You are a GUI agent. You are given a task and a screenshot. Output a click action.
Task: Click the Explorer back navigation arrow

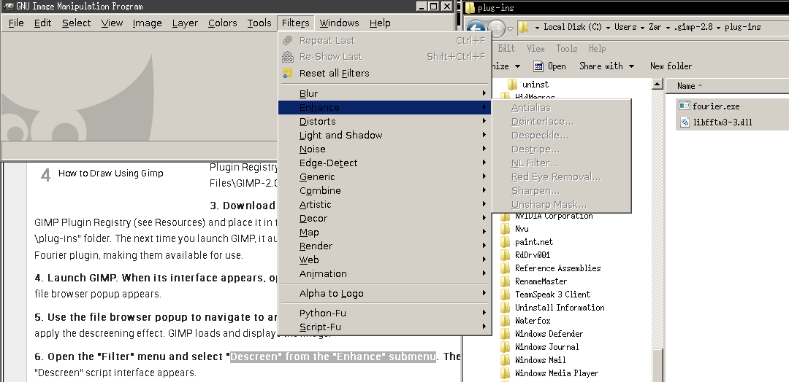click(476, 28)
